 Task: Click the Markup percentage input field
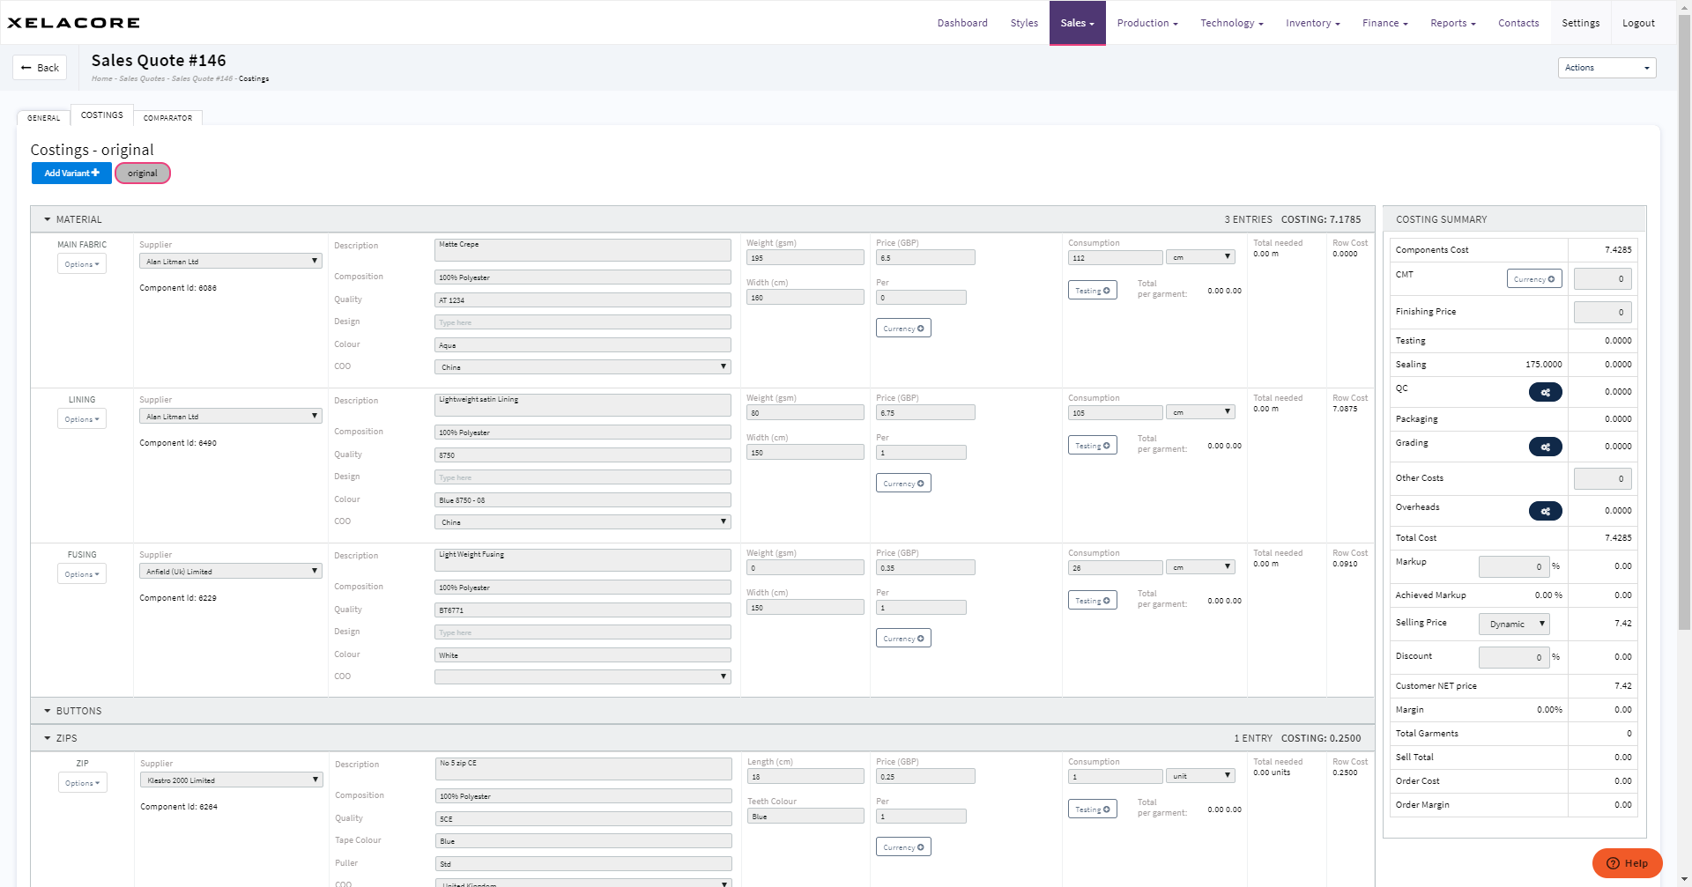pyautogui.click(x=1513, y=567)
